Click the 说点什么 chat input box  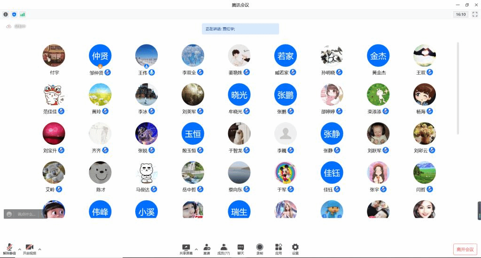[x=27, y=214]
